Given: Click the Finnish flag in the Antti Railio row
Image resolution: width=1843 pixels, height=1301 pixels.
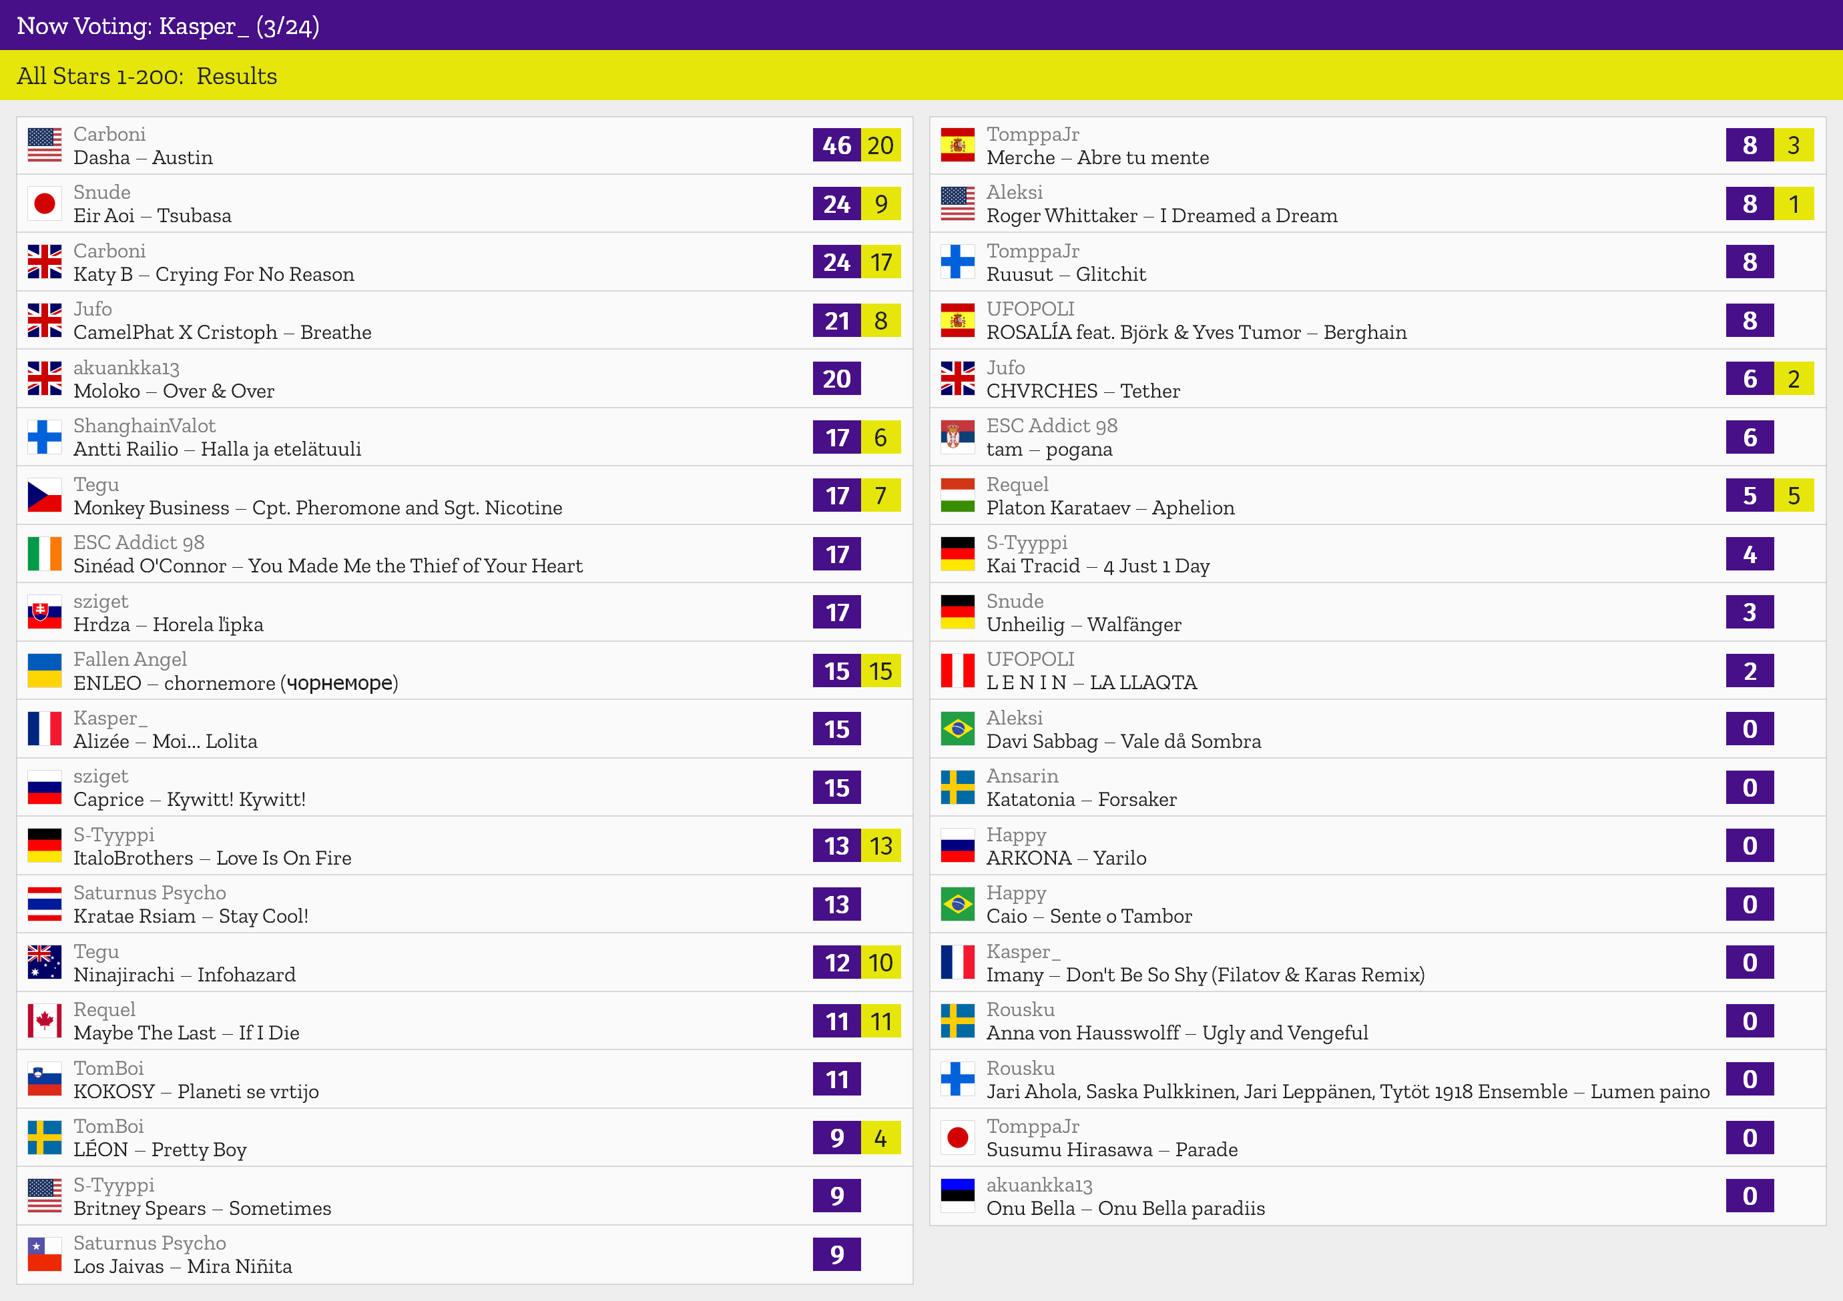Looking at the screenshot, I should pos(44,437).
